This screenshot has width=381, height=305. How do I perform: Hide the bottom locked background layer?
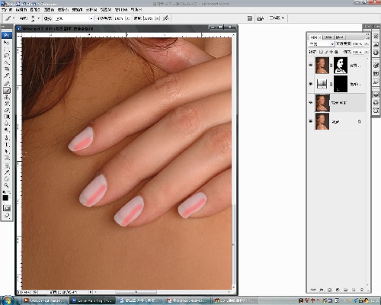(x=311, y=121)
